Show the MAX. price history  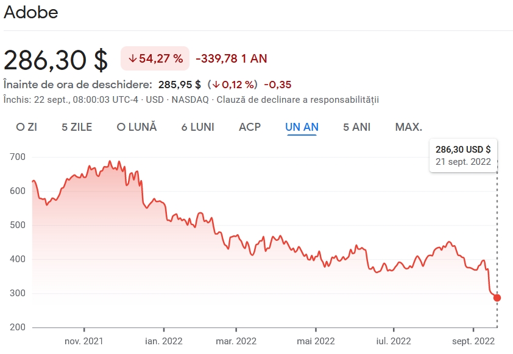tap(409, 127)
